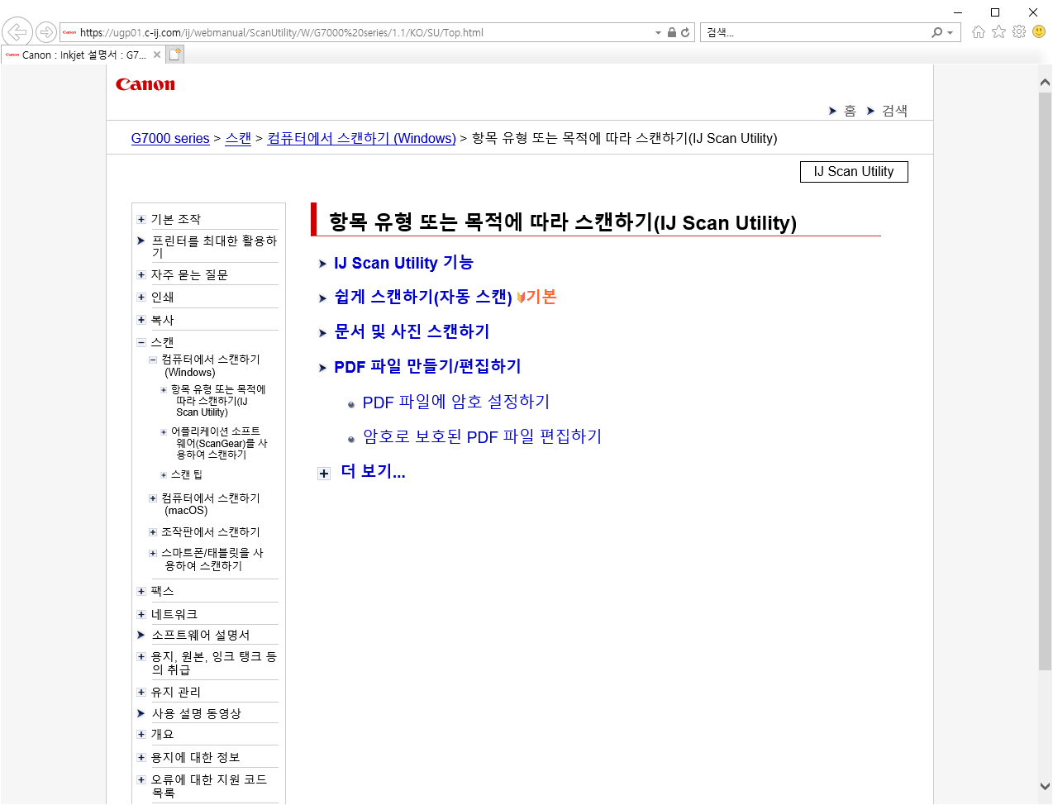Expand 용지에 대한 정보 sidebar node

(x=141, y=757)
